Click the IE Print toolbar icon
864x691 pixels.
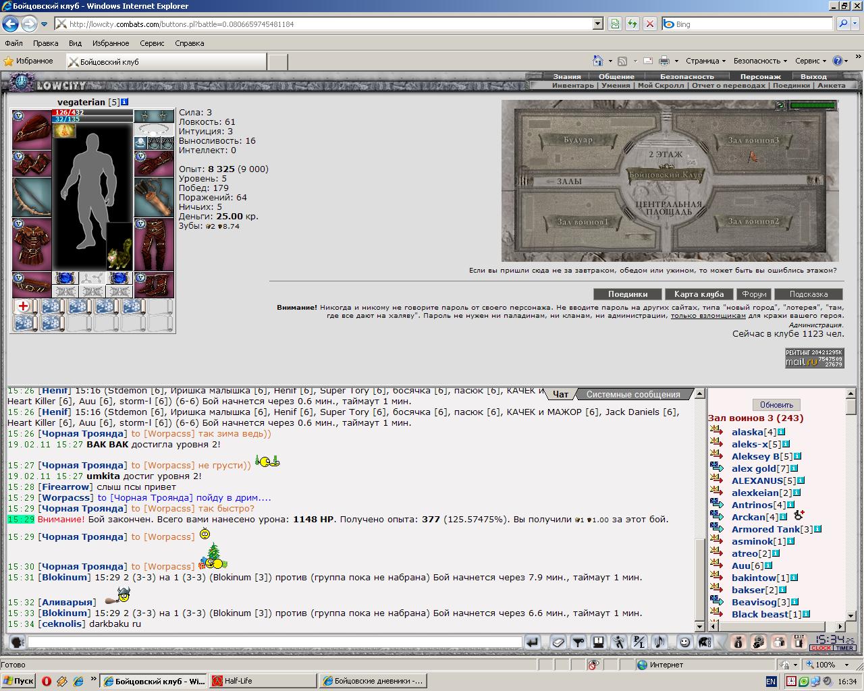[664, 61]
